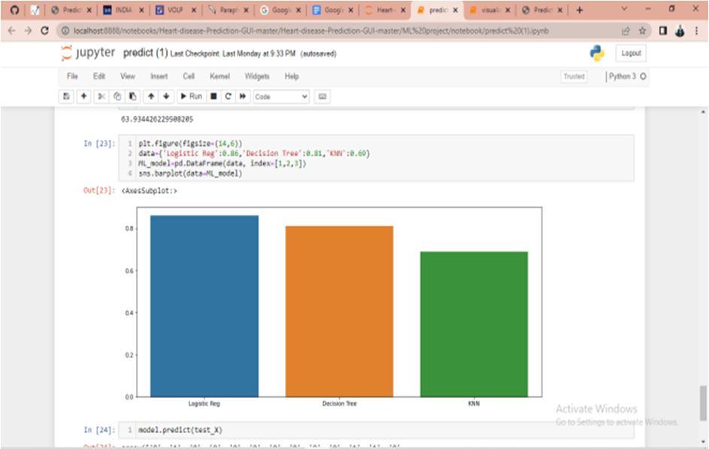Restart and rerun the notebook with fast-forward
This screenshot has width=709, height=449.
243,96
